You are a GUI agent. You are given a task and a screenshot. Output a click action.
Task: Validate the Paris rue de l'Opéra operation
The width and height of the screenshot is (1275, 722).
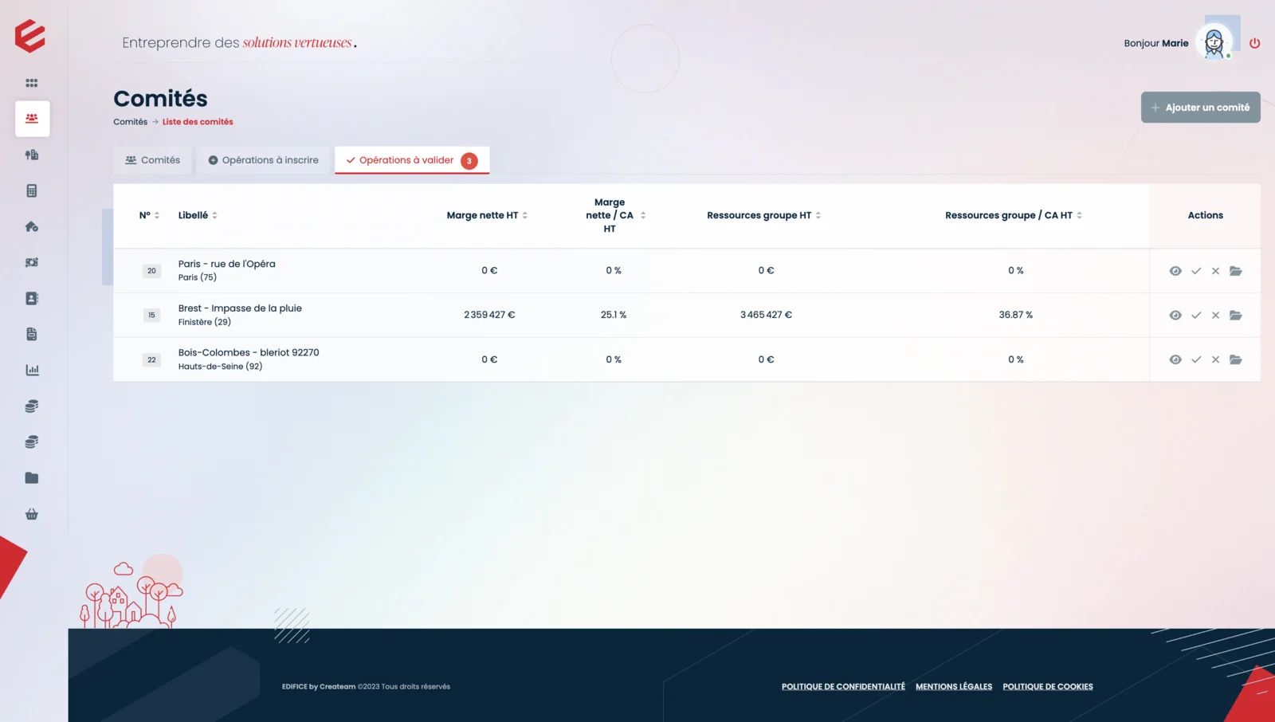1196,271
